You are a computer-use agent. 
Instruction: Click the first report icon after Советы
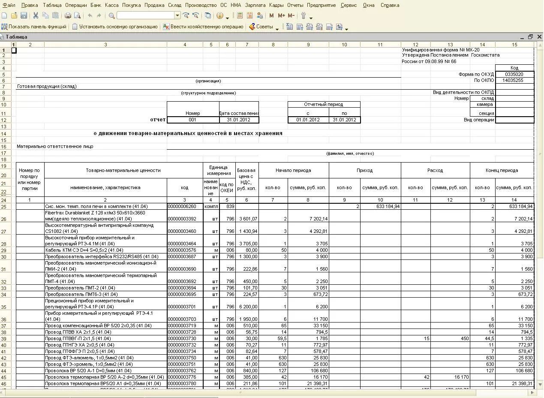pyautogui.click(x=289, y=27)
